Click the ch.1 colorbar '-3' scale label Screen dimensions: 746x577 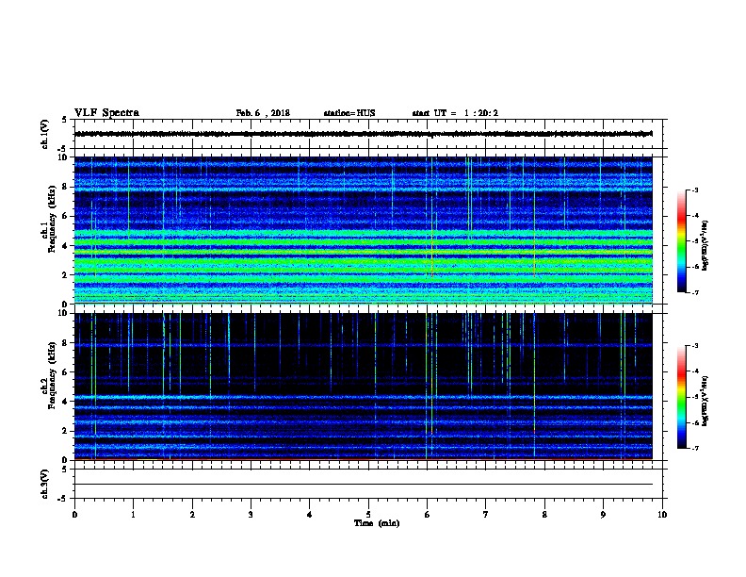coord(695,190)
